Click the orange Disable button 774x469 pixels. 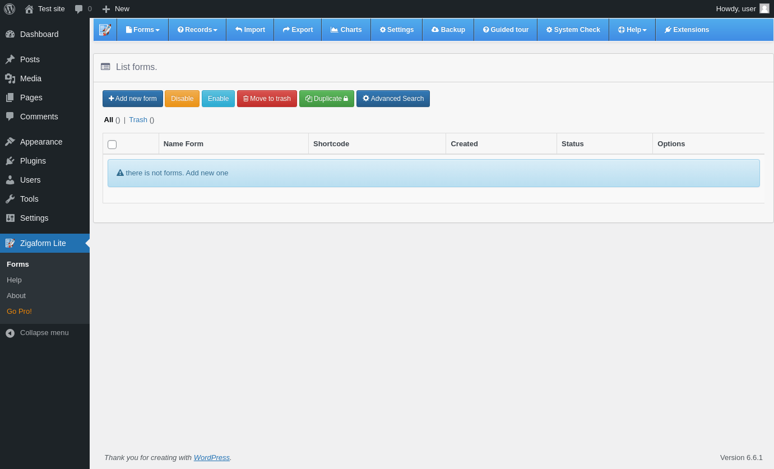pyautogui.click(x=182, y=99)
